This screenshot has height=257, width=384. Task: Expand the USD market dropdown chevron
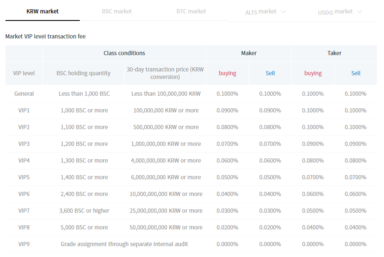point(359,12)
